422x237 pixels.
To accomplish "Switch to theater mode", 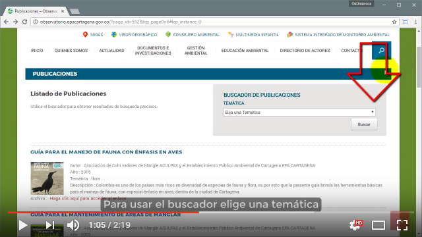I will click(378, 225).
